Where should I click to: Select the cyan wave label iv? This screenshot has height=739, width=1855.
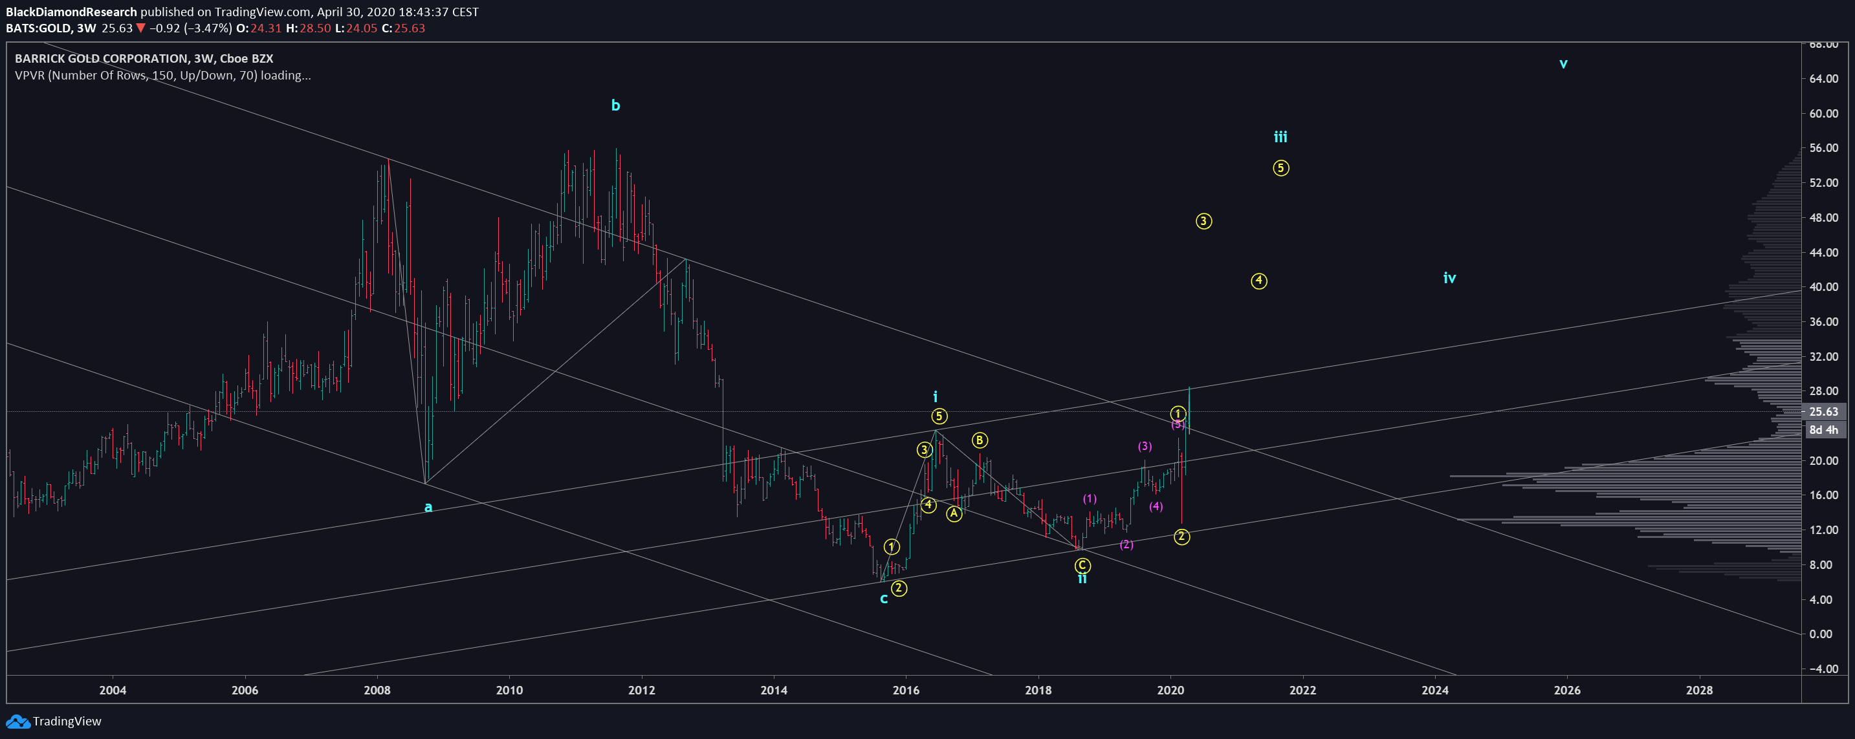pos(1449,278)
